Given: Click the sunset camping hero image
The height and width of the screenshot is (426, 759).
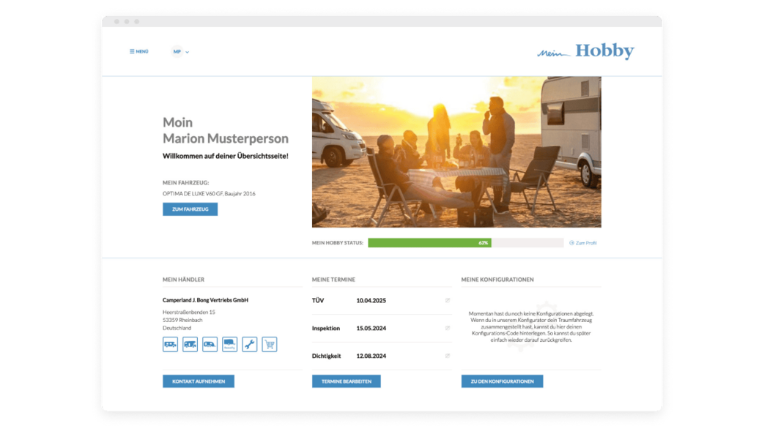Looking at the screenshot, I should [456, 152].
